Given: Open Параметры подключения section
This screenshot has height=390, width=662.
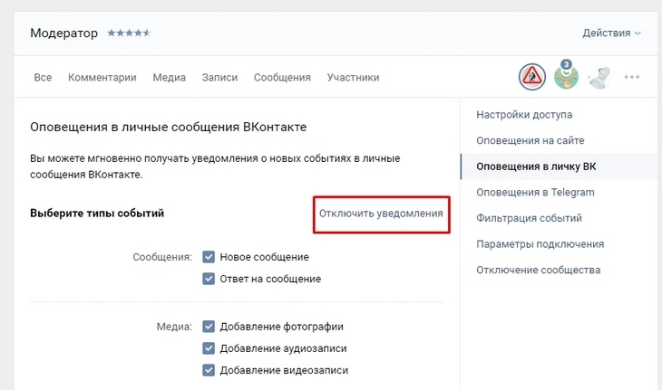Looking at the screenshot, I should [540, 244].
